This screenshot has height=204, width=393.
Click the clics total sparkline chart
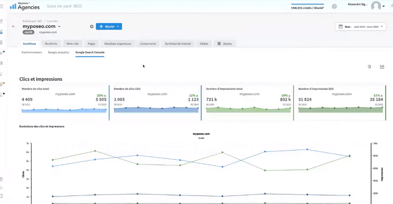tap(64, 110)
